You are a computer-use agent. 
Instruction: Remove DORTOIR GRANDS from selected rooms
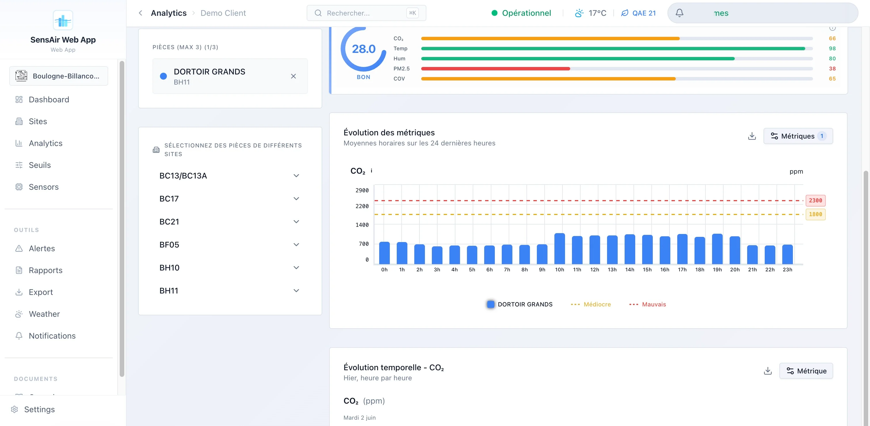pos(293,76)
